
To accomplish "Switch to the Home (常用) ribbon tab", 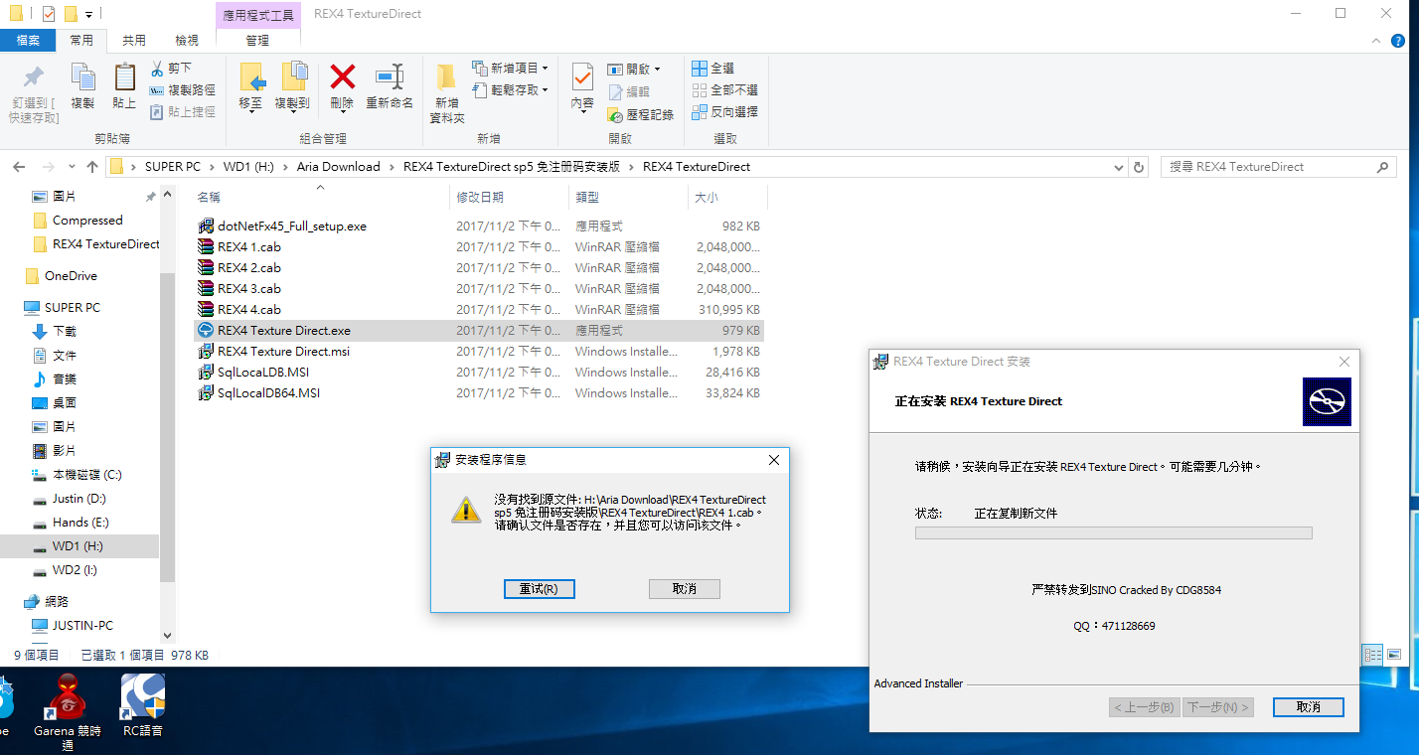I will tap(81, 41).
